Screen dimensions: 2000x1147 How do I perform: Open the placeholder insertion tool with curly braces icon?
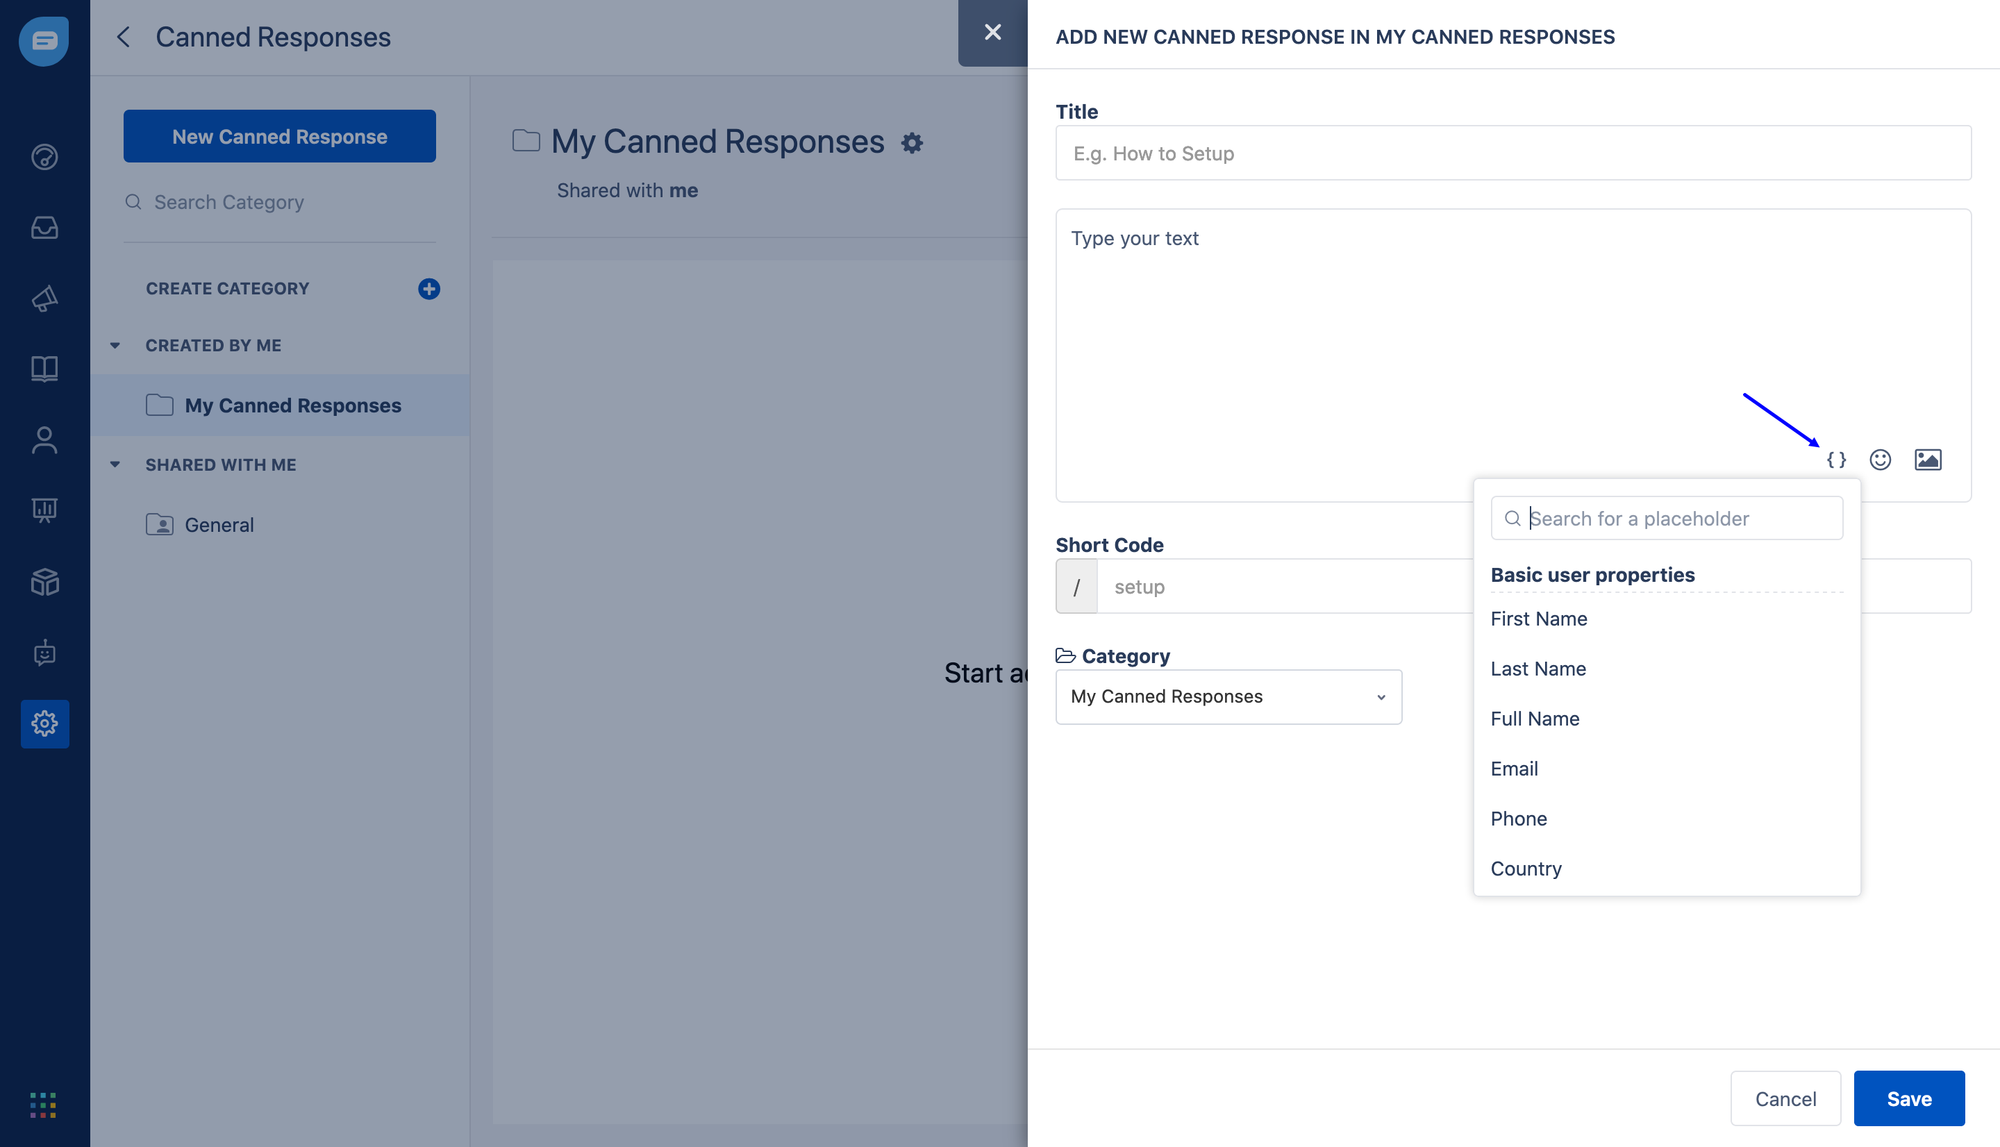[1835, 460]
